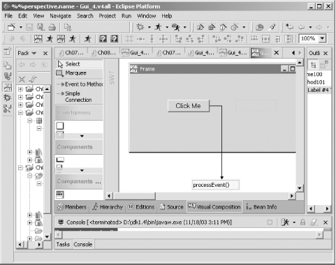The image size is (336, 265).
Task: Click the Package Explorer scroll down arrow
Action: [x=47, y=236]
